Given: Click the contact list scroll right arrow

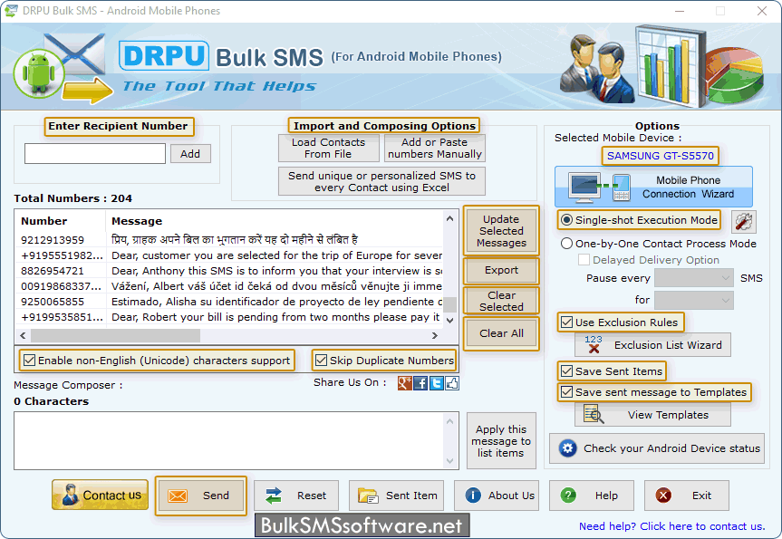Looking at the screenshot, I should pyautogui.click(x=435, y=335).
